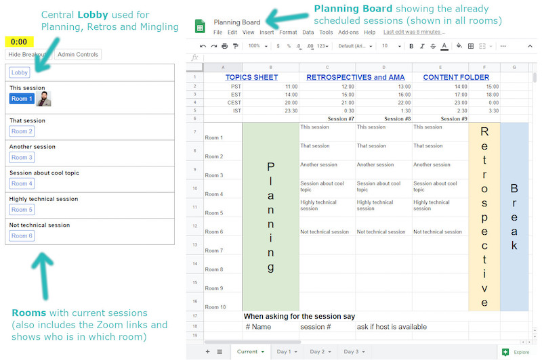Click the redo arrow in the toolbar
The height and width of the screenshot is (360, 542).
(214, 46)
